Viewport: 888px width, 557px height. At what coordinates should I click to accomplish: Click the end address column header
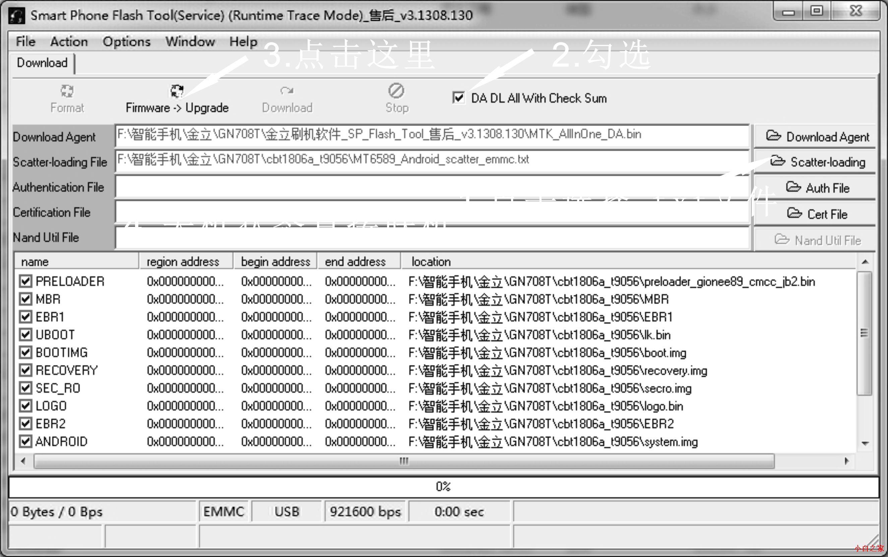click(359, 261)
